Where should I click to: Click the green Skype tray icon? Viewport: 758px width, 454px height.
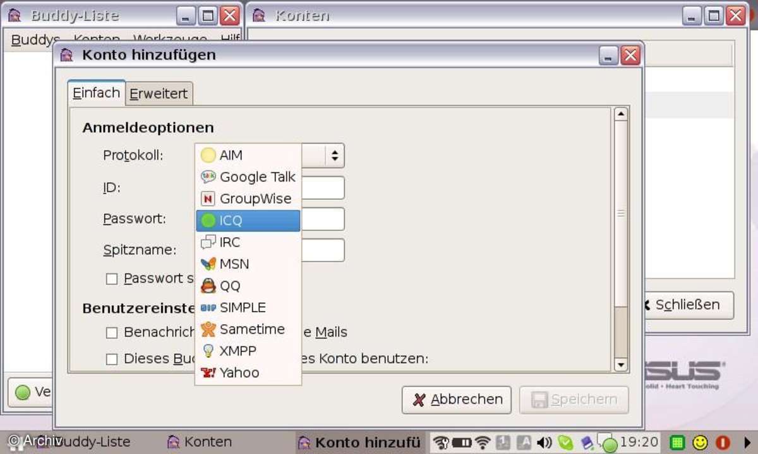pos(565,443)
